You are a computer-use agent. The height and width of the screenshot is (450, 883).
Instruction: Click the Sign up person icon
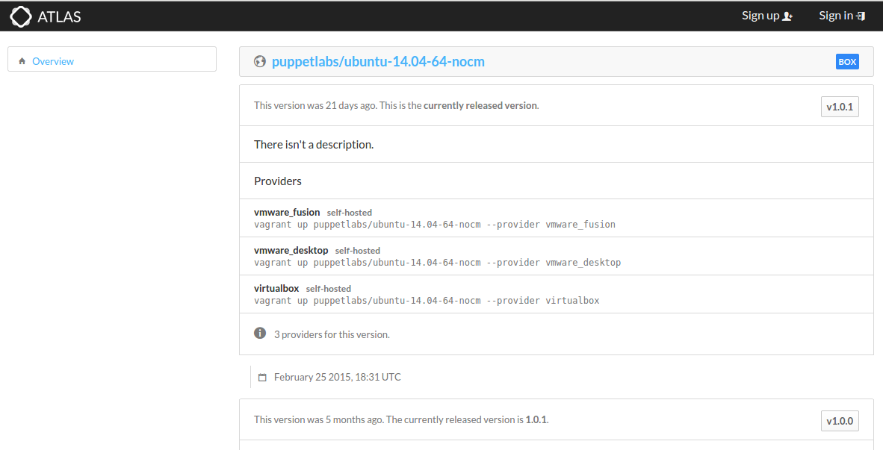(787, 16)
